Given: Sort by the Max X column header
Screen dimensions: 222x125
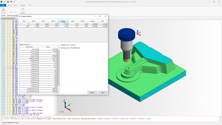Looking at the screenshot, I should click(x=63, y=21).
